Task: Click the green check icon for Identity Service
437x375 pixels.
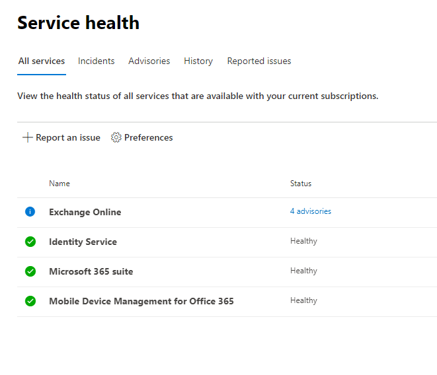Action: click(30, 242)
